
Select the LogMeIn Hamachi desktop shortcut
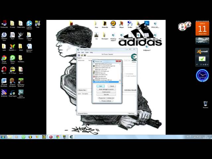tap(29, 25)
